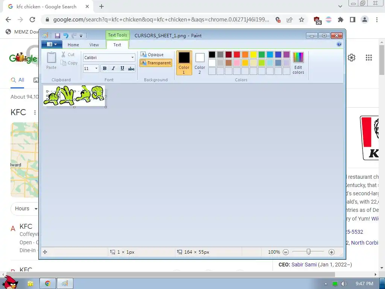Open Paint Help question mark icon
Screen dimensions: 385x289
(x=339, y=44)
